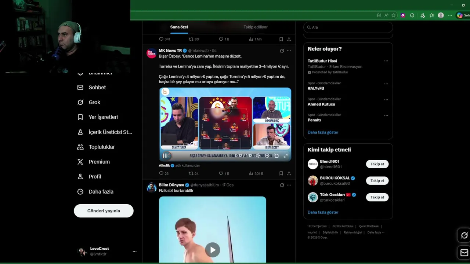Open options for #ALYvFB trend

pos(386,84)
